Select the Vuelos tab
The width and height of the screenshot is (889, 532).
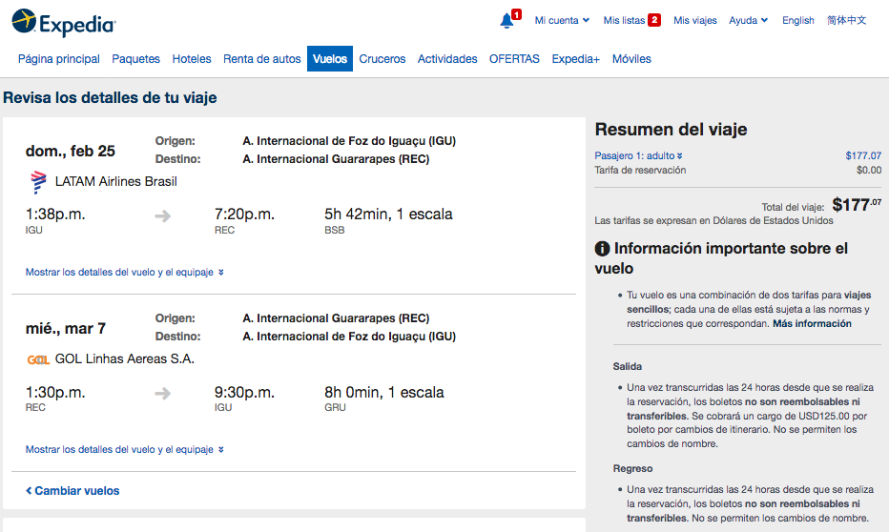point(330,59)
